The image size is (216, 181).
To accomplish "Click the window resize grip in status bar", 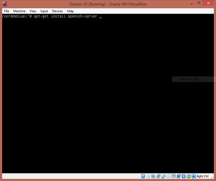I will (212, 177).
